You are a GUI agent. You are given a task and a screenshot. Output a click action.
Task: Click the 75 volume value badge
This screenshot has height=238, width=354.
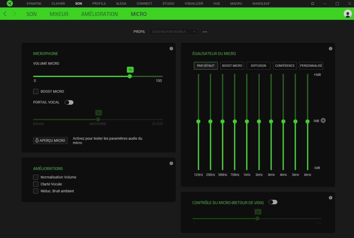(130, 70)
